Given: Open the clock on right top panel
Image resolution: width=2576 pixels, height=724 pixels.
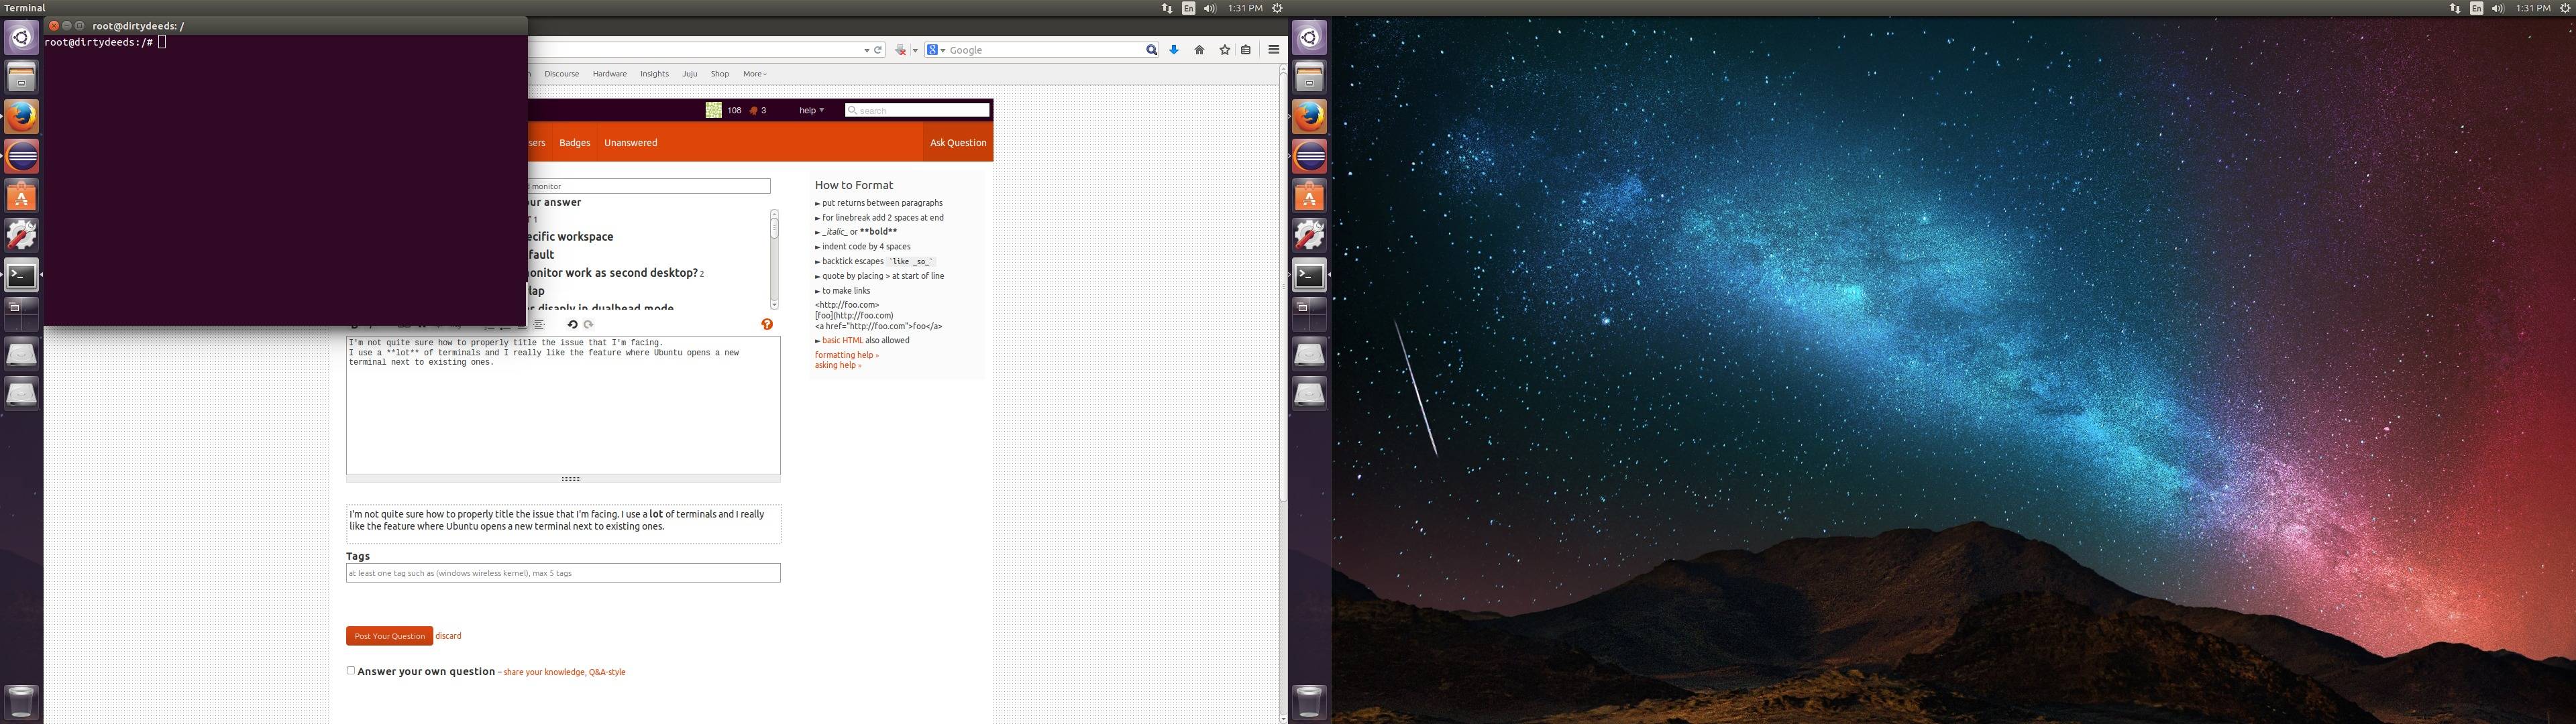Looking at the screenshot, I should point(2533,8).
